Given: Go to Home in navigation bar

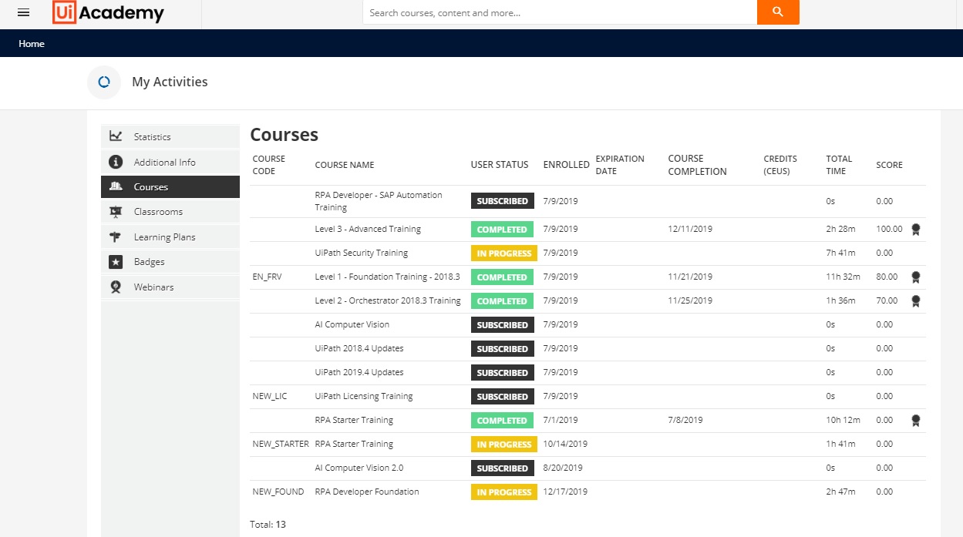Looking at the screenshot, I should [x=32, y=44].
